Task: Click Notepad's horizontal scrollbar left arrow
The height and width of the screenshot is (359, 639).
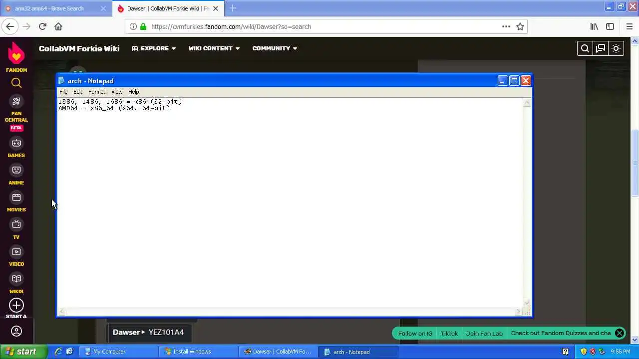Action: [62, 312]
